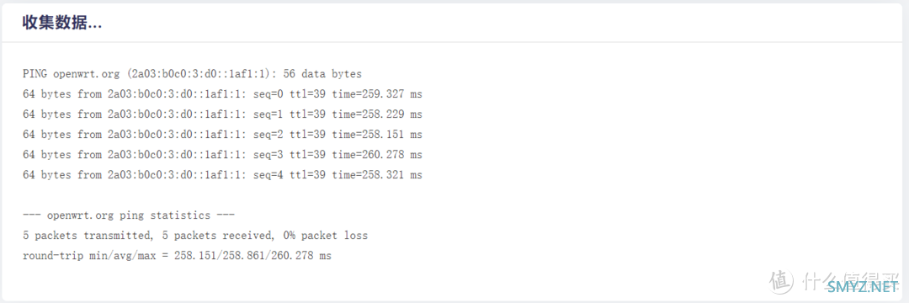
Task: Click the seq=0 ping reply line
Action: tap(222, 94)
